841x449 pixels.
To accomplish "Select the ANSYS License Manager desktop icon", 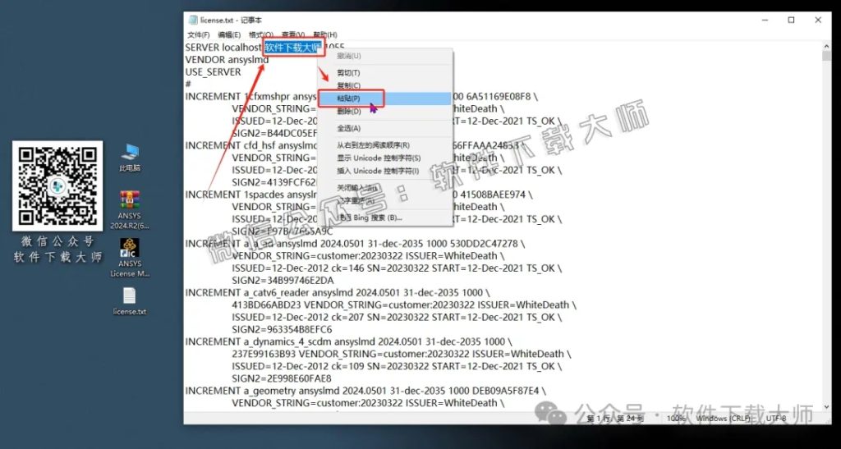I will [x=130, y=258].
